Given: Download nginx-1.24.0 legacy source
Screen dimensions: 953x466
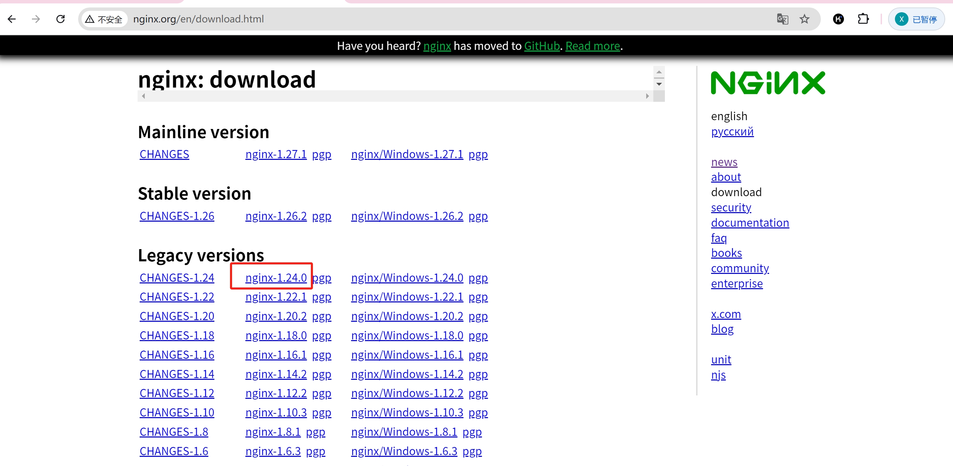Looking at the screenshot, I should pos(276,278).
